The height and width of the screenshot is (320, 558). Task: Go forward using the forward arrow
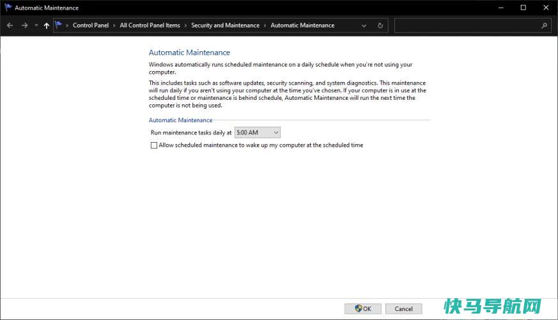point(24,26)
